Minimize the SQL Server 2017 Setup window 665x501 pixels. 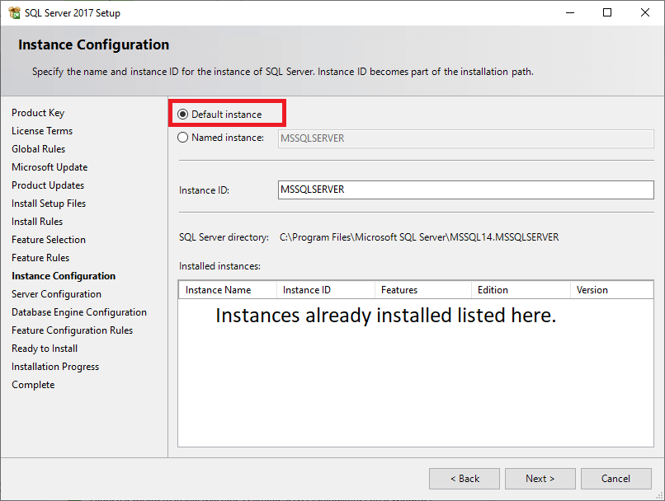click(x=570, y=12)
